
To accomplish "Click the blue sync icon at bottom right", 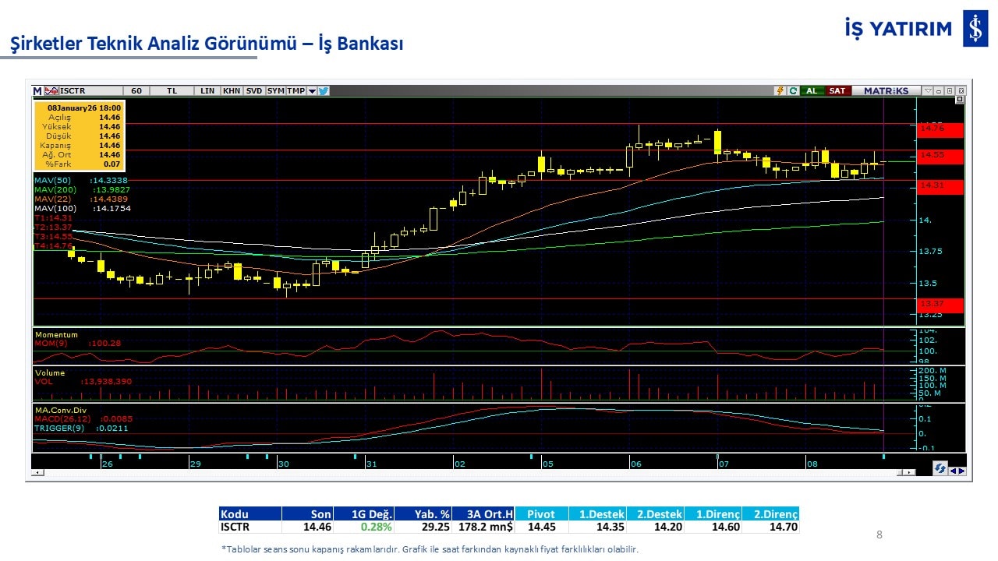I will click(x=940, y=469).
